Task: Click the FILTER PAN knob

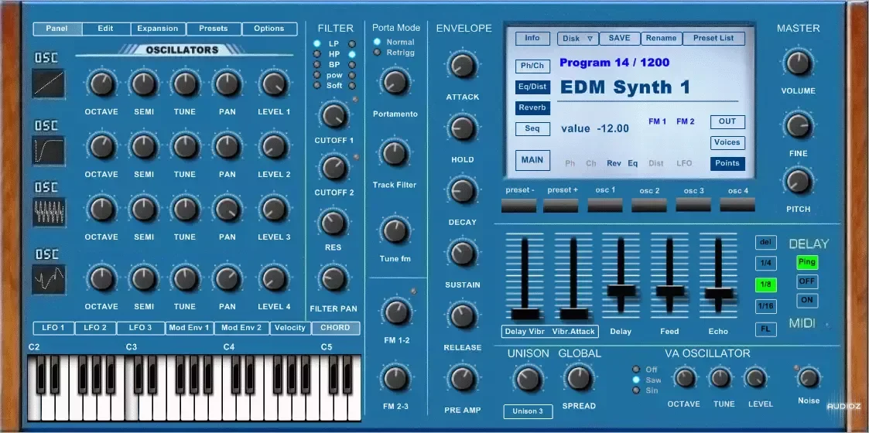Action: (x=333, y=278)
